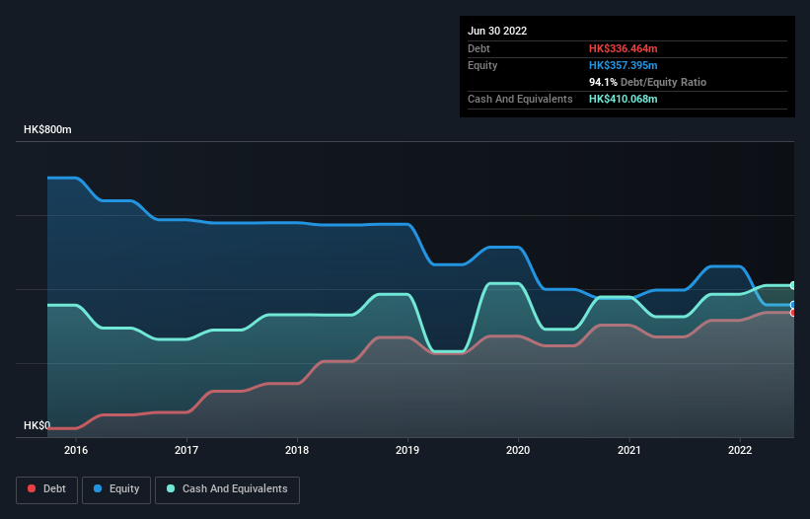This screenshot has width=810, height=519.
Task: Select the 2020 x-axis label
Action: click(x=518, y=450)
